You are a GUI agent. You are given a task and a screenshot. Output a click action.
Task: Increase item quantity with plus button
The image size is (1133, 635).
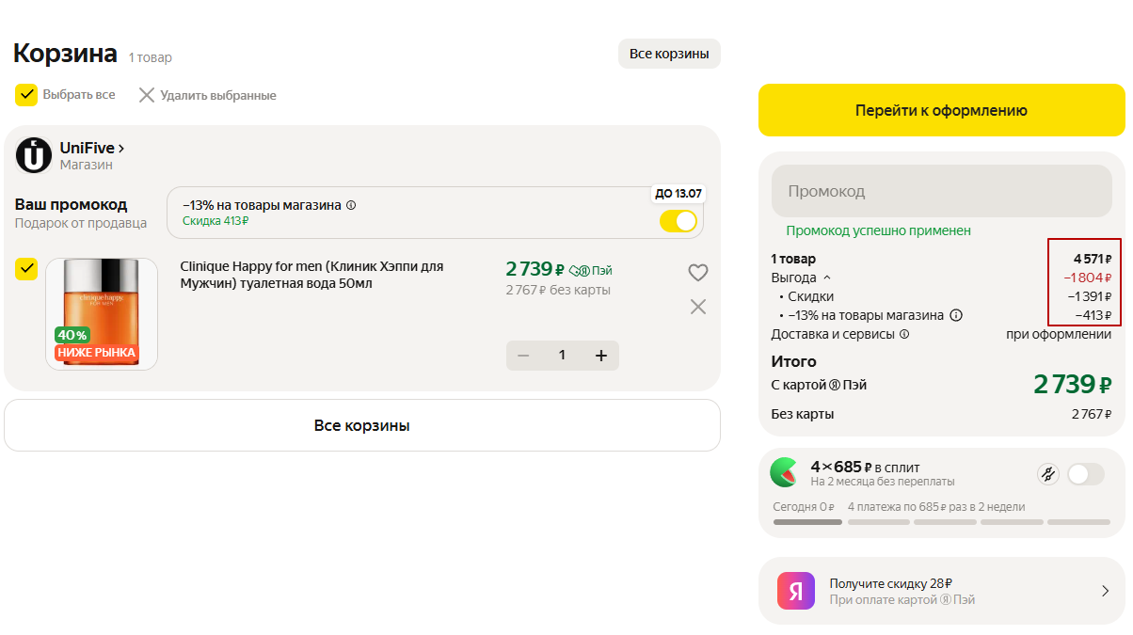click(x=601, y=355)
